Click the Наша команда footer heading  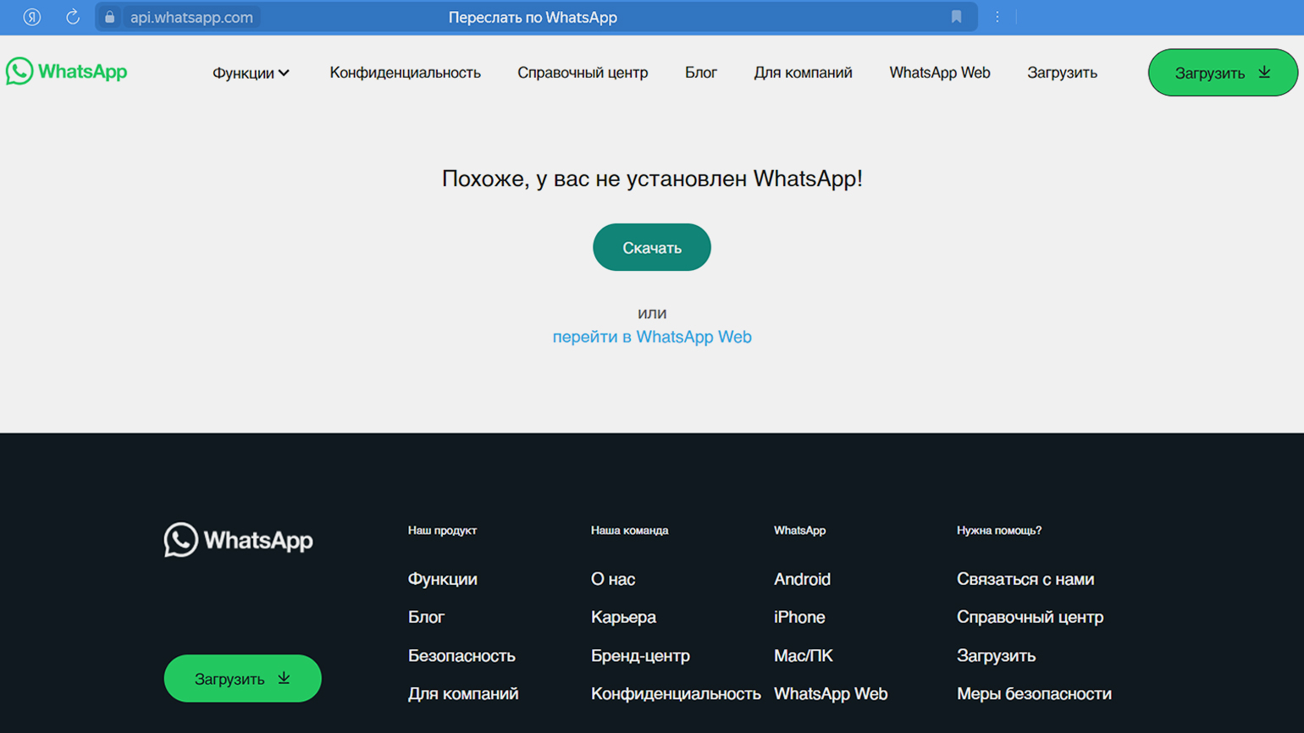[629, 530]
